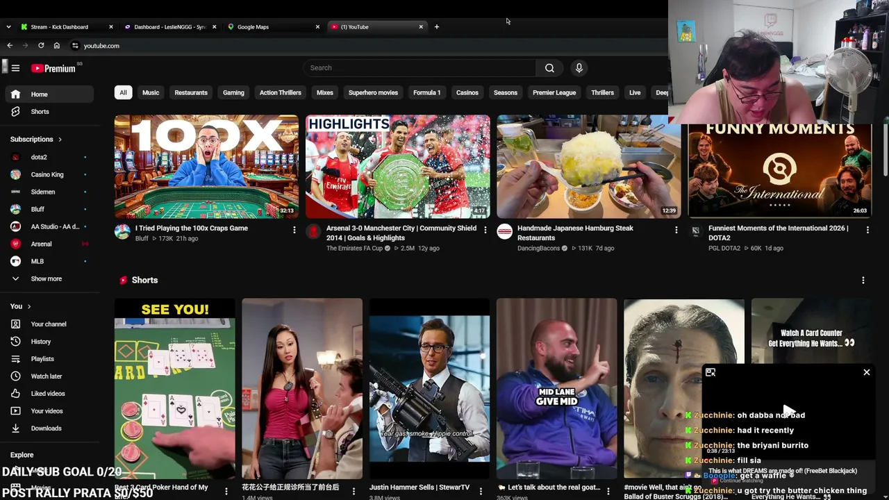The image size is (889, 500).
Task: Go back with the browser back arrow
Action: click(x=10, y=46)
